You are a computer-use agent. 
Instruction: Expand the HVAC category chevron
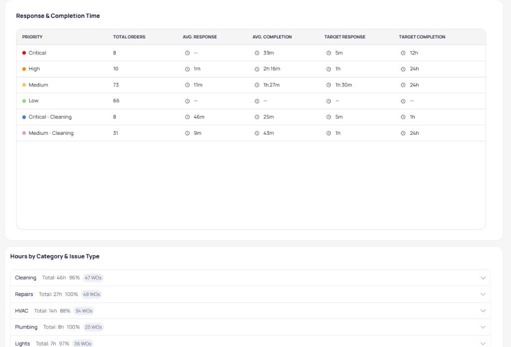(x=483, y=311)
